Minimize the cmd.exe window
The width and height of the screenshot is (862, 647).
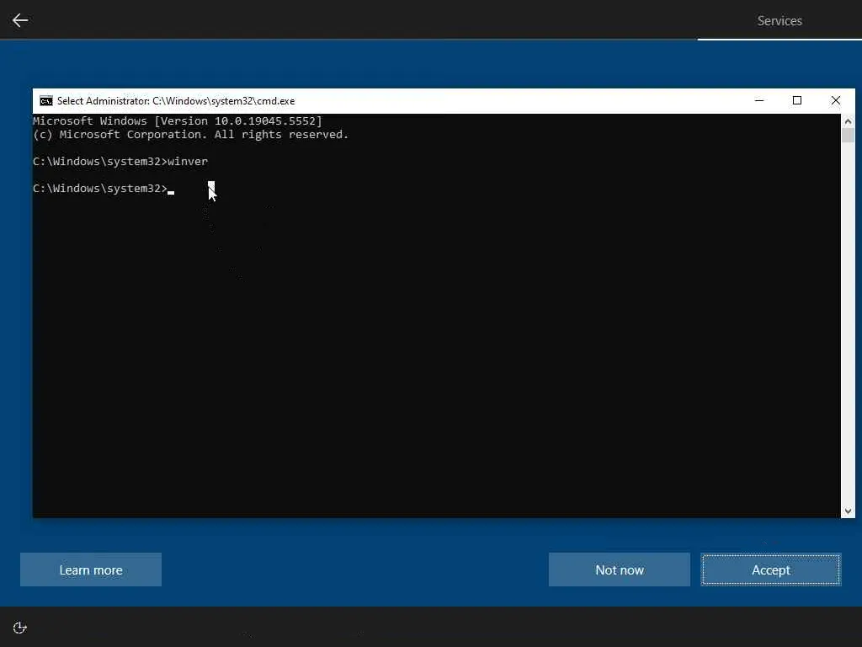tap(759, 100)
